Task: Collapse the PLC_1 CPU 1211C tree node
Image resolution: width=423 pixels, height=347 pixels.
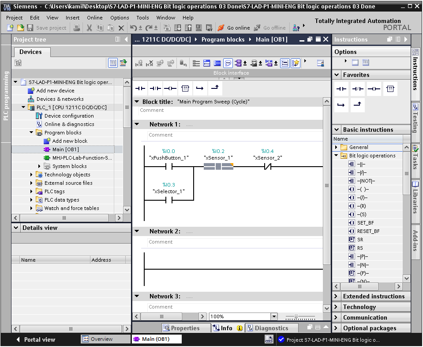Action: 23,107
